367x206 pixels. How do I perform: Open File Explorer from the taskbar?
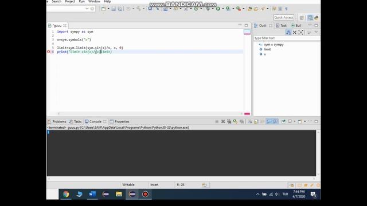[119, 194]
